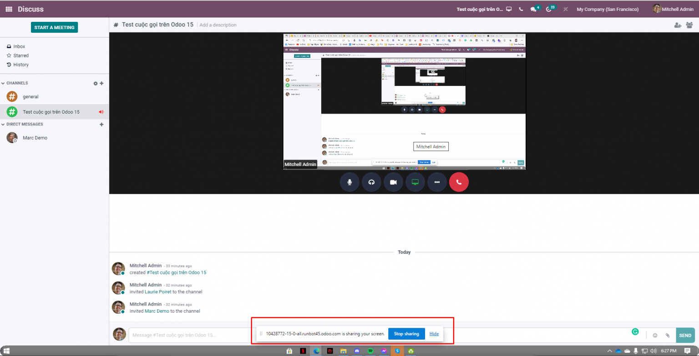
Task: Show the member list icon
Action: click(x=689, y=25)
